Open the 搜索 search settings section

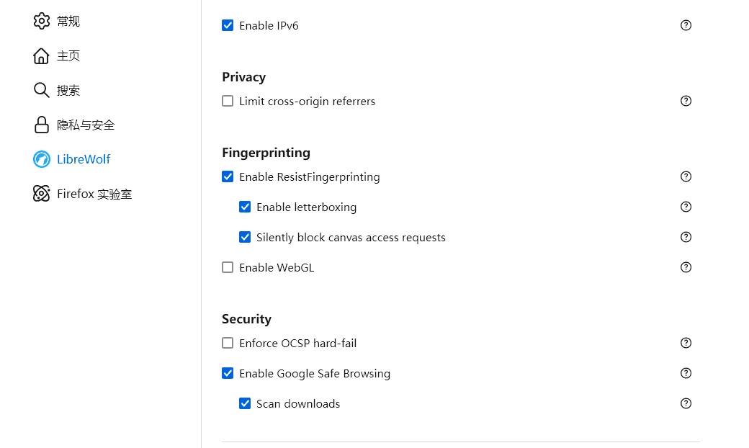(x=56, y=90)
